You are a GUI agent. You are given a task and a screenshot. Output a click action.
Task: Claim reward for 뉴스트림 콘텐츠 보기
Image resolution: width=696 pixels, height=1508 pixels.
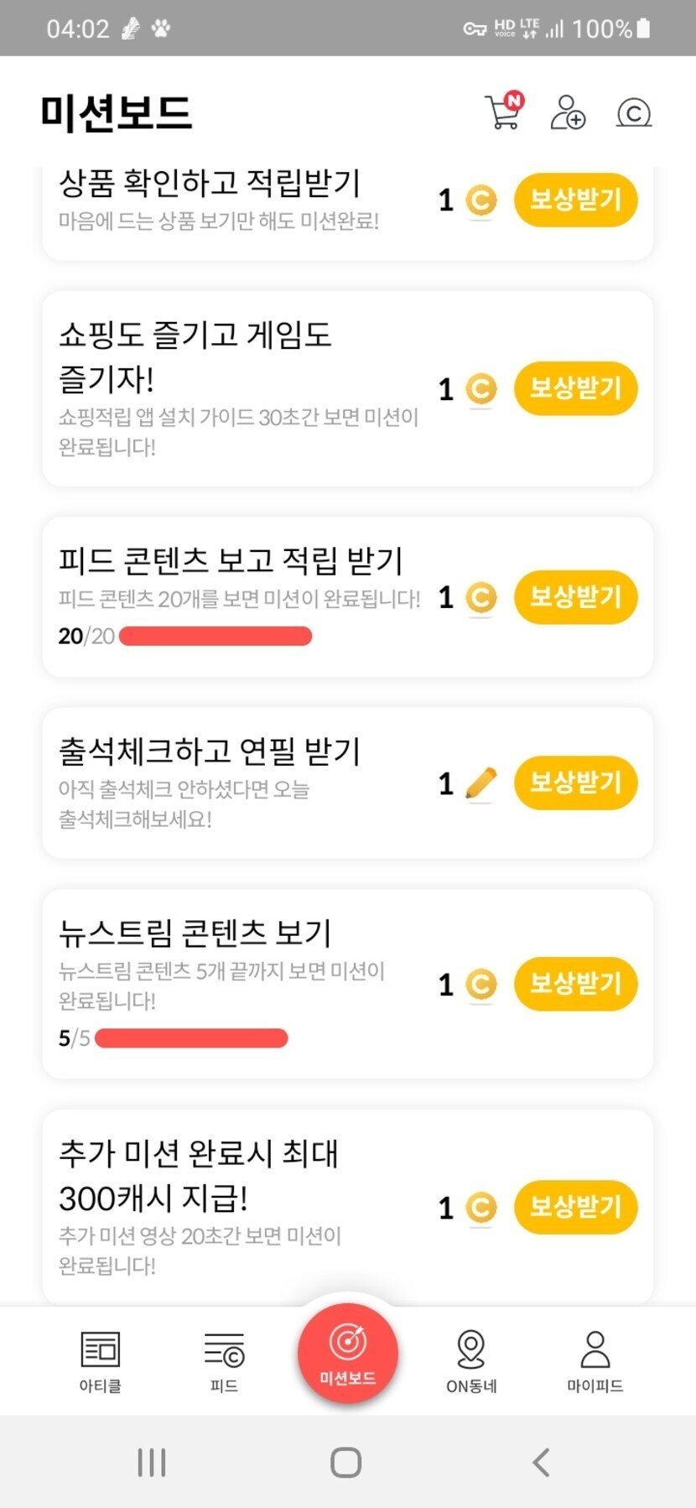point(575,983)
